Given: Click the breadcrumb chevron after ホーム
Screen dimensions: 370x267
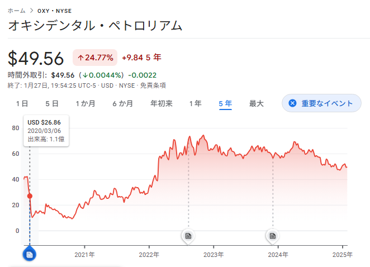Looking at the screenshot, I should pyautogui.click(x=31, y=11).
